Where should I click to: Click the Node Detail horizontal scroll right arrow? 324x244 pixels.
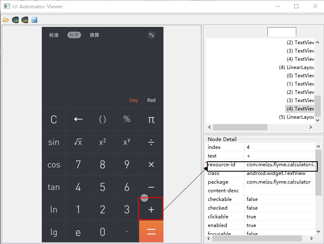[312, 239]
